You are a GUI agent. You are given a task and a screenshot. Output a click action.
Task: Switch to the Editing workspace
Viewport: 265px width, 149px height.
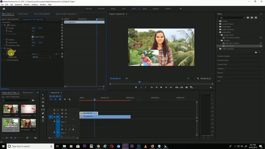113,9
